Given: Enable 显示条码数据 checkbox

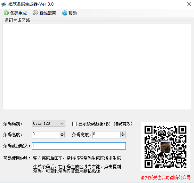Looking at the screenshot, I should [74, 124].
